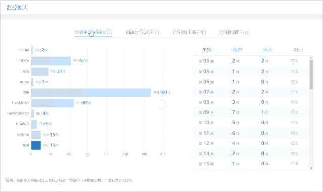323x192 pixels.
Task: Click the HILINK bar in the chart
Action: [x=32, y=82]
